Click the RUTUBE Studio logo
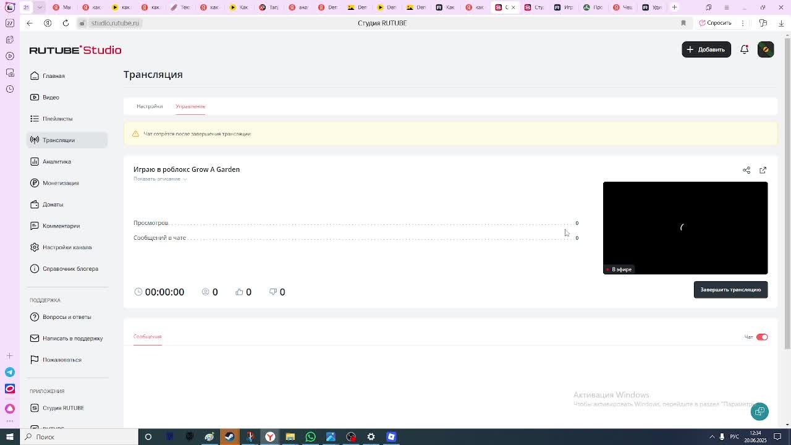Viewport: 791px width, 445px height. coord(75,50)
